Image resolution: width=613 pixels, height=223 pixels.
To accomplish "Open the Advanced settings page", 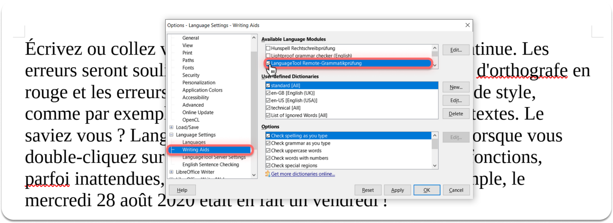I will tap(193, 105).
